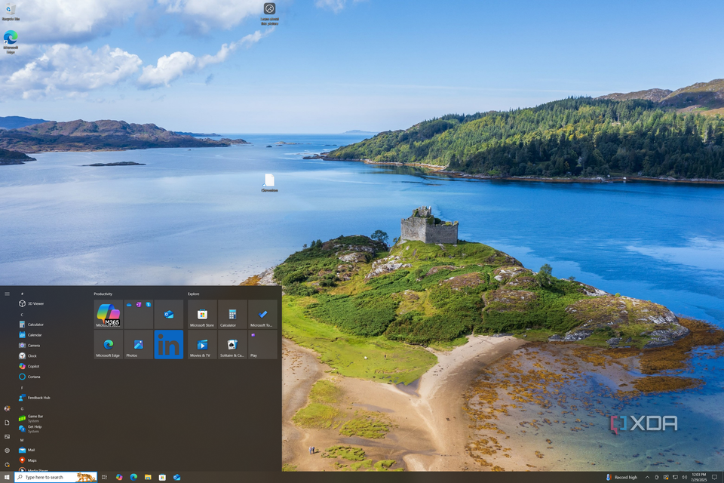724x483 pixels.
Task: Open the notification center icon
Action: [x=715, y=478]
